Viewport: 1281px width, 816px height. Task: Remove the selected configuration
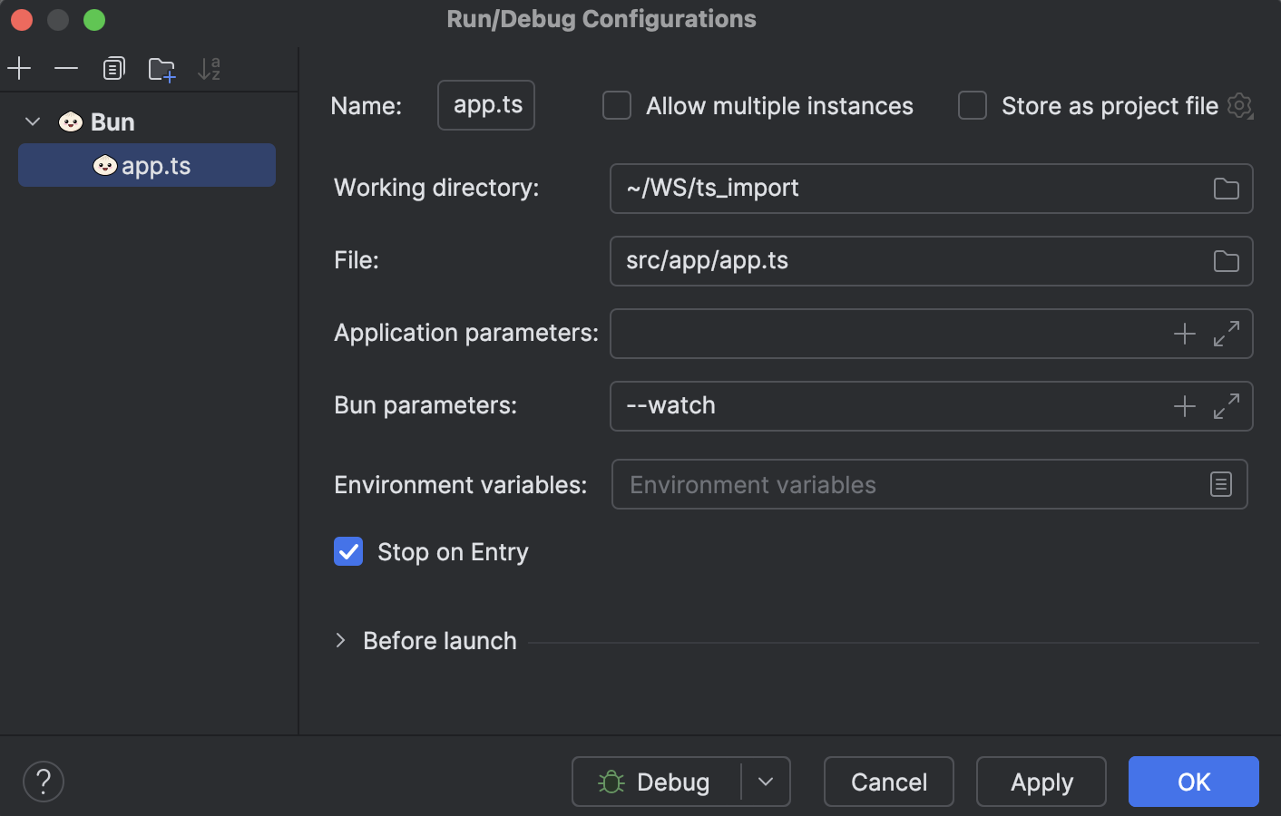[x=65, y=68]
